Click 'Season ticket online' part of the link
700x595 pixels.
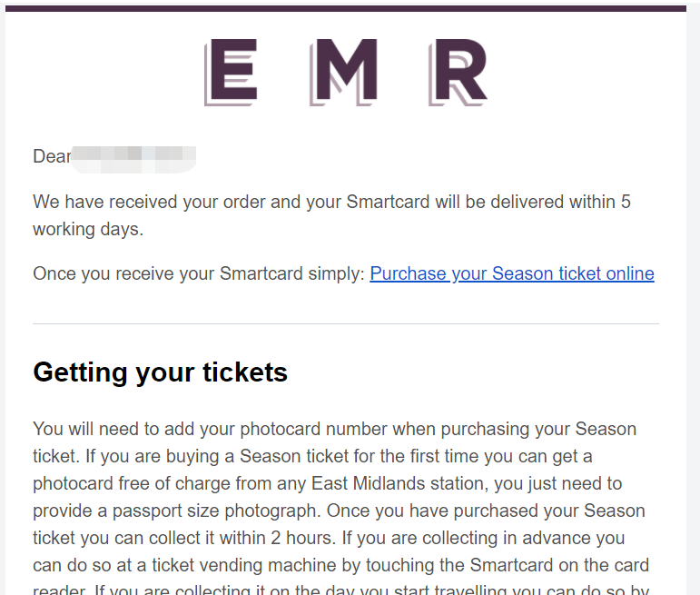573,273
